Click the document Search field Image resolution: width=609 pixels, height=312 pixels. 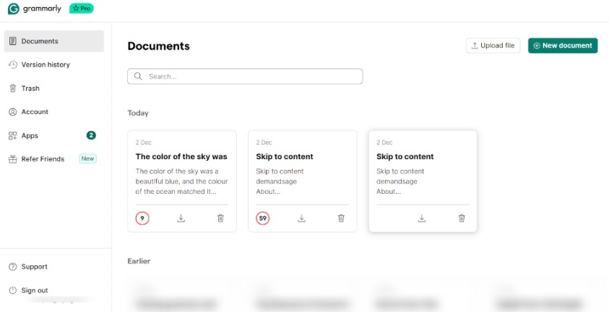point(245,76)
